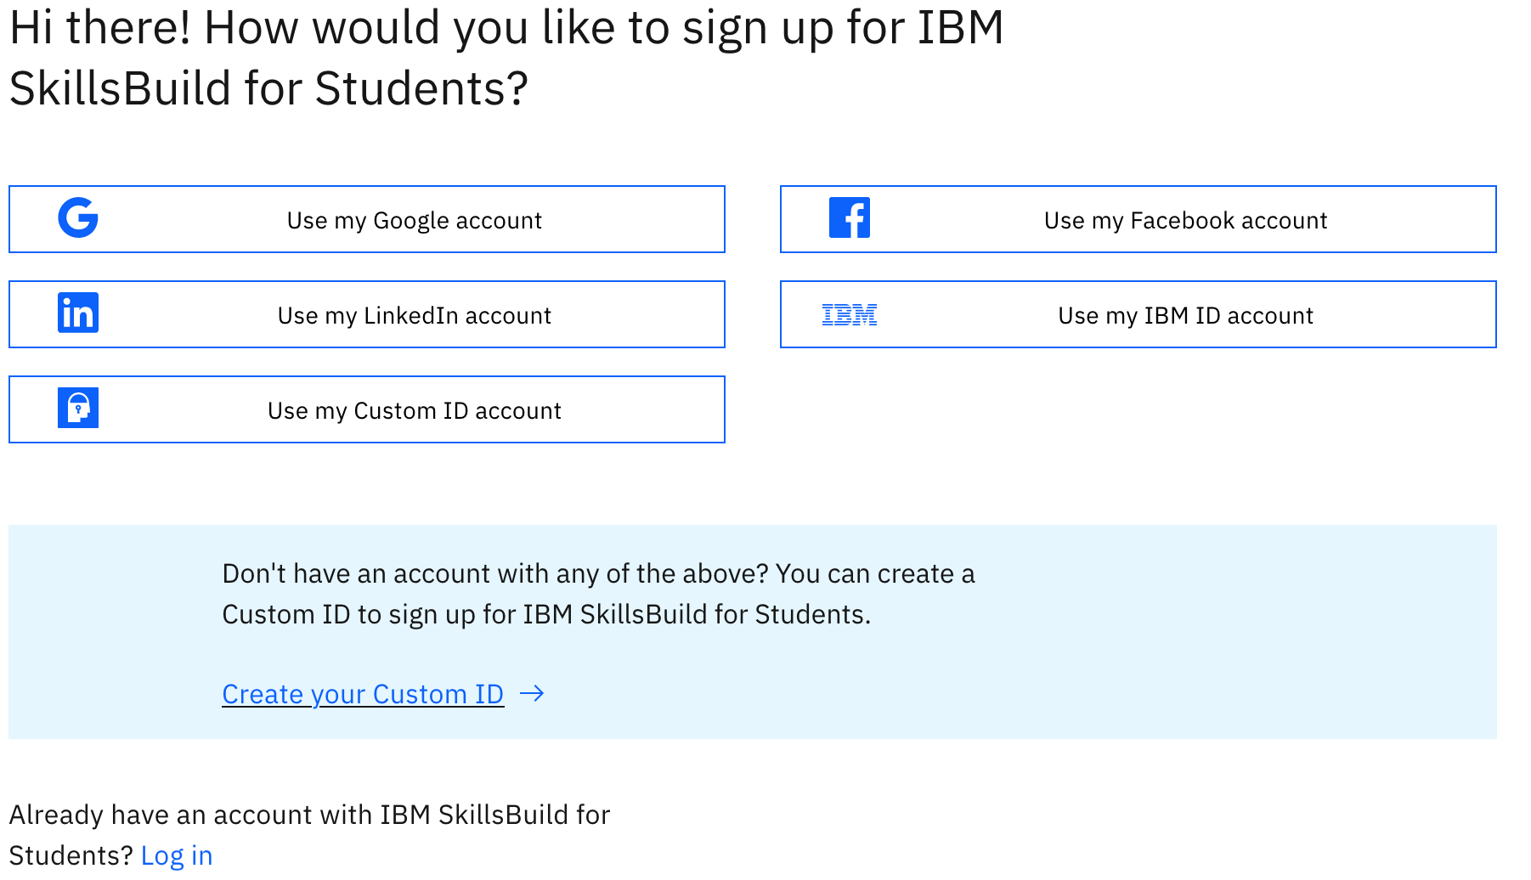Pick "Use my Custom ID account" button
Screen dimensions: 1531x880
(367, 409)
